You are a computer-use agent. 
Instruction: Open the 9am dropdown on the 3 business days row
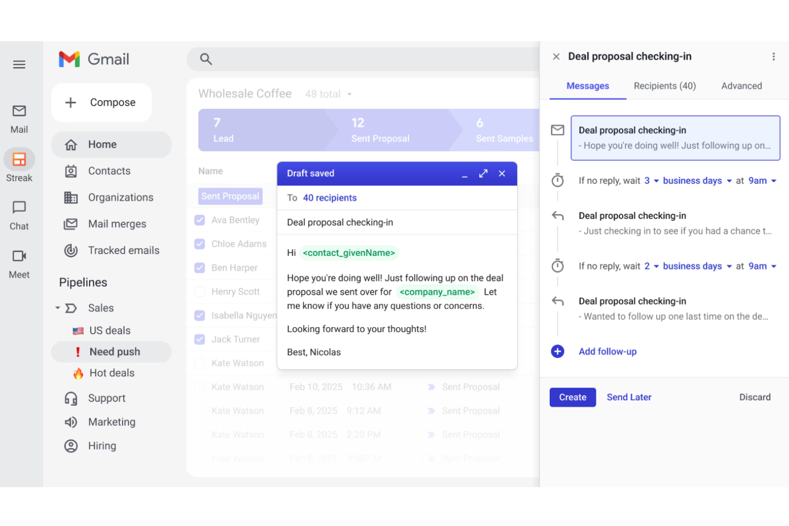click(762, 181)
